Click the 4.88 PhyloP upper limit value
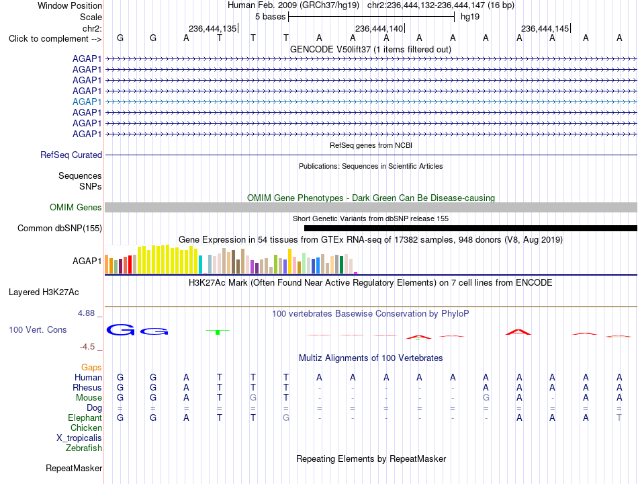638x484 pixels. pyautogui.click(x=86, y=313)
